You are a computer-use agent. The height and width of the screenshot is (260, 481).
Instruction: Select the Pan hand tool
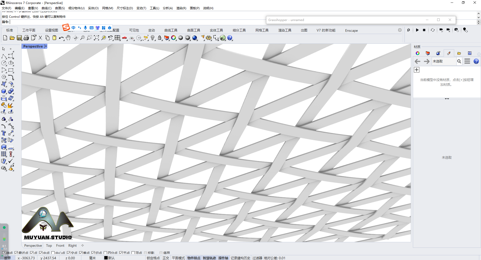coord(68,38)
